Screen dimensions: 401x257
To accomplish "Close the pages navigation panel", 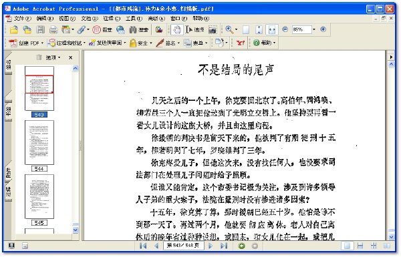I will [x=71, y=57].
